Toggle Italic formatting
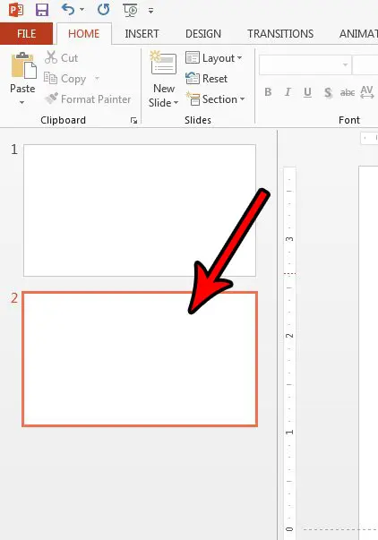Viewport: 378px width, 540px height. click(x=288, y=92)
